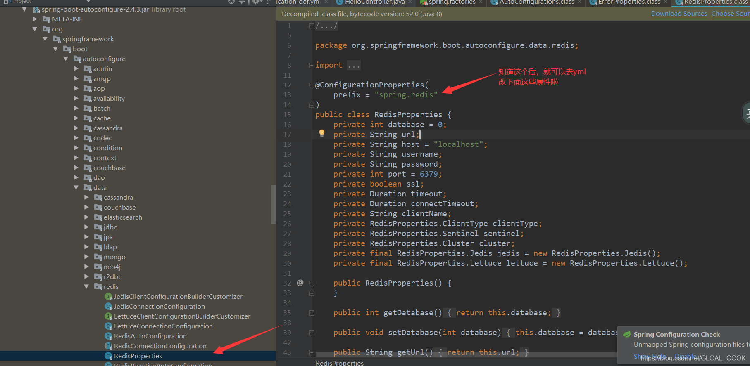Click the package icon of cache
The width and height of the screenshot is (750, 366).
click(88, 118)
